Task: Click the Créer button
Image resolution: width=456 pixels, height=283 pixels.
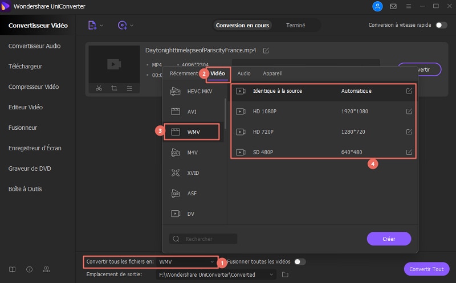Action: [389, 239]
